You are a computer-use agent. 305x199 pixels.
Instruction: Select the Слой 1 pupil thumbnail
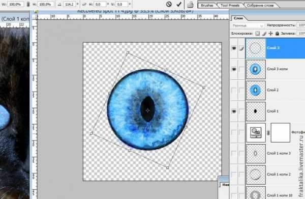(256, 111)
